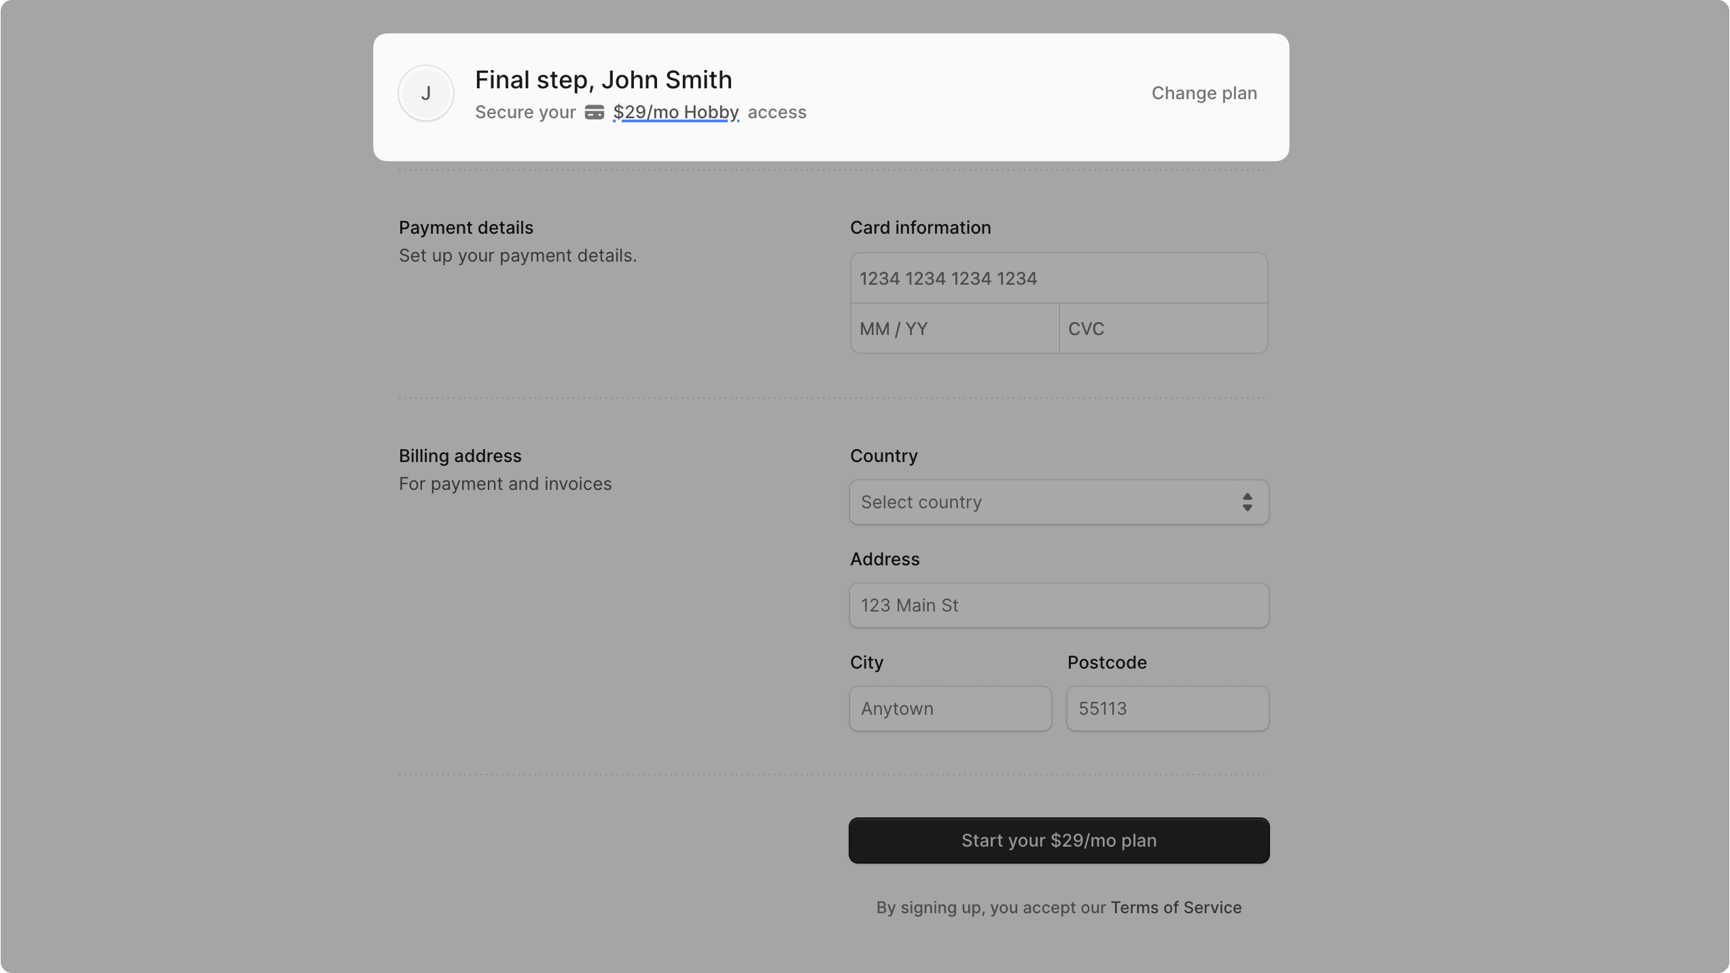Focus the card number field
This screenshot has width=1730, height=973.
click(x=1058, y=279)
